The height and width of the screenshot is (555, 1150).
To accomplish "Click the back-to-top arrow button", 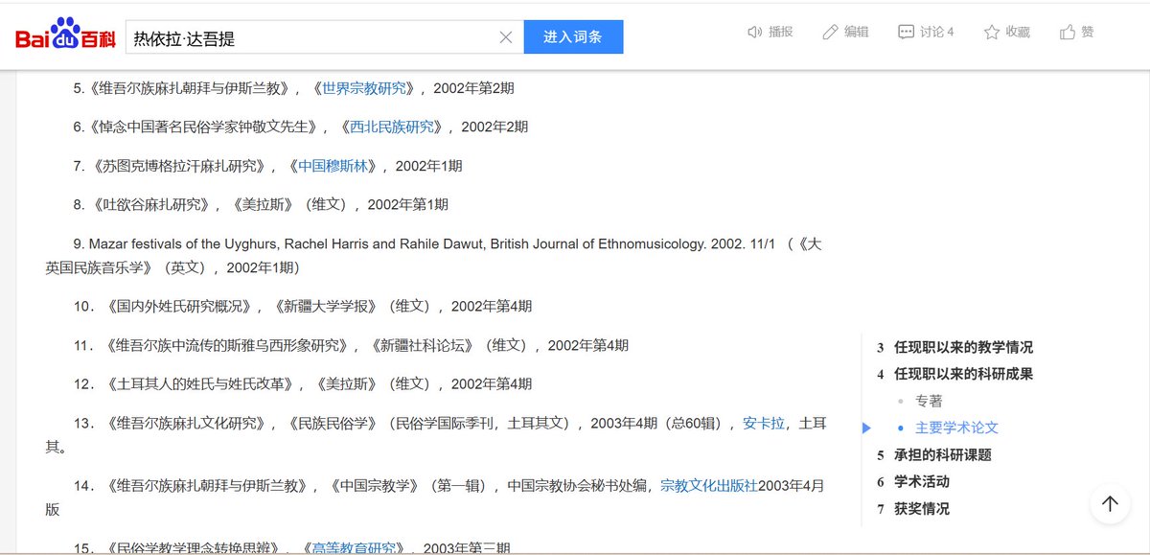I will pos(1110,503).
